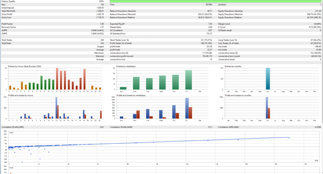Click the value "1 549.01"
Screen dimensions: 323x174
100,11
